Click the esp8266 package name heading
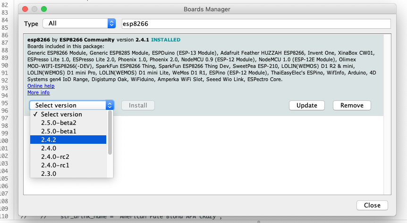The width and height of the screenshot is (407, 223). 39,40
